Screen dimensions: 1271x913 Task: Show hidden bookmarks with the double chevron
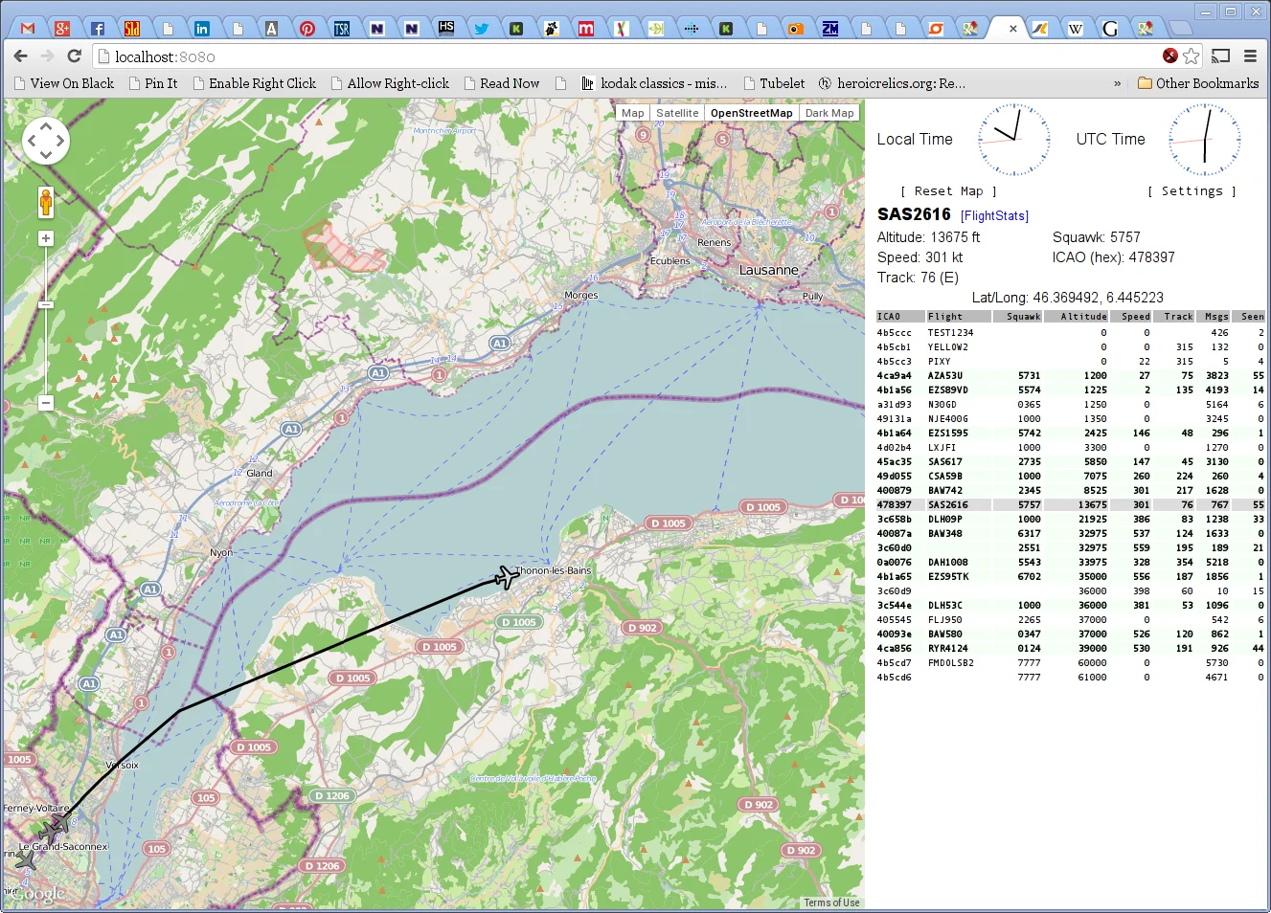pyautogui.click(x=1117, y=84)
